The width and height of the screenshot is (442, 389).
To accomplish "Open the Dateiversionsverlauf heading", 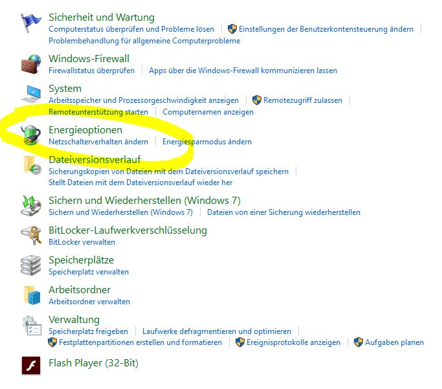I will 94,159.
